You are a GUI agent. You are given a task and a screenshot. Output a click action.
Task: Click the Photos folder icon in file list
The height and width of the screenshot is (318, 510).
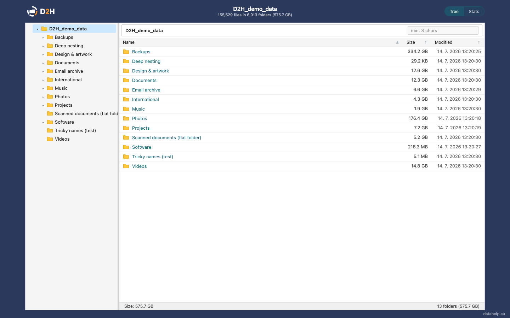coord(126,118)
